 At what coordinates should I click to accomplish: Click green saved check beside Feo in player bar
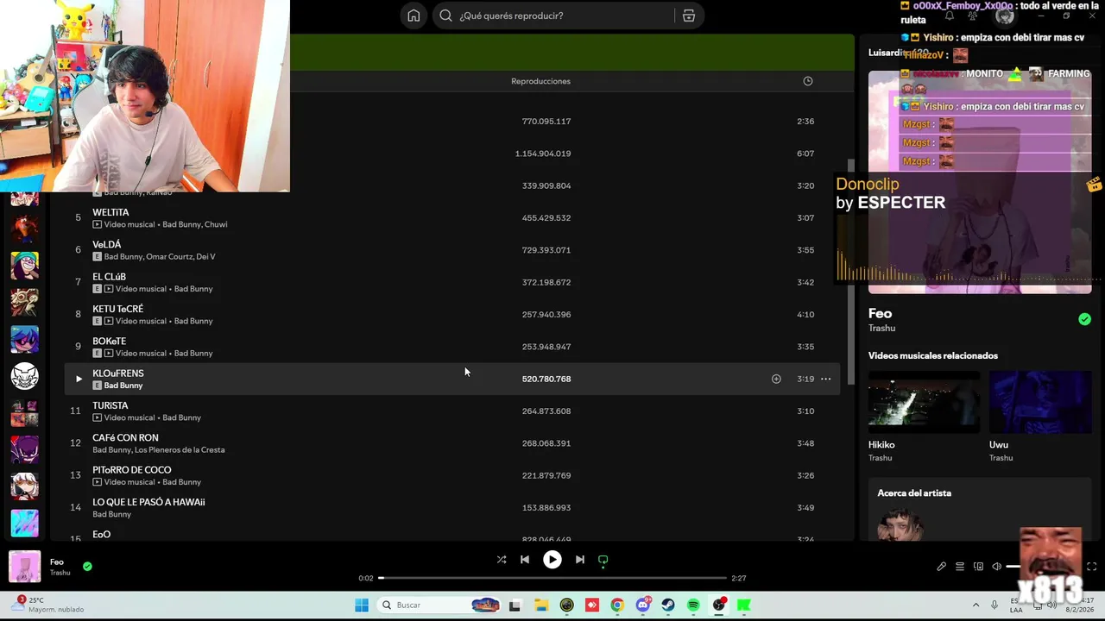point(87,567)
